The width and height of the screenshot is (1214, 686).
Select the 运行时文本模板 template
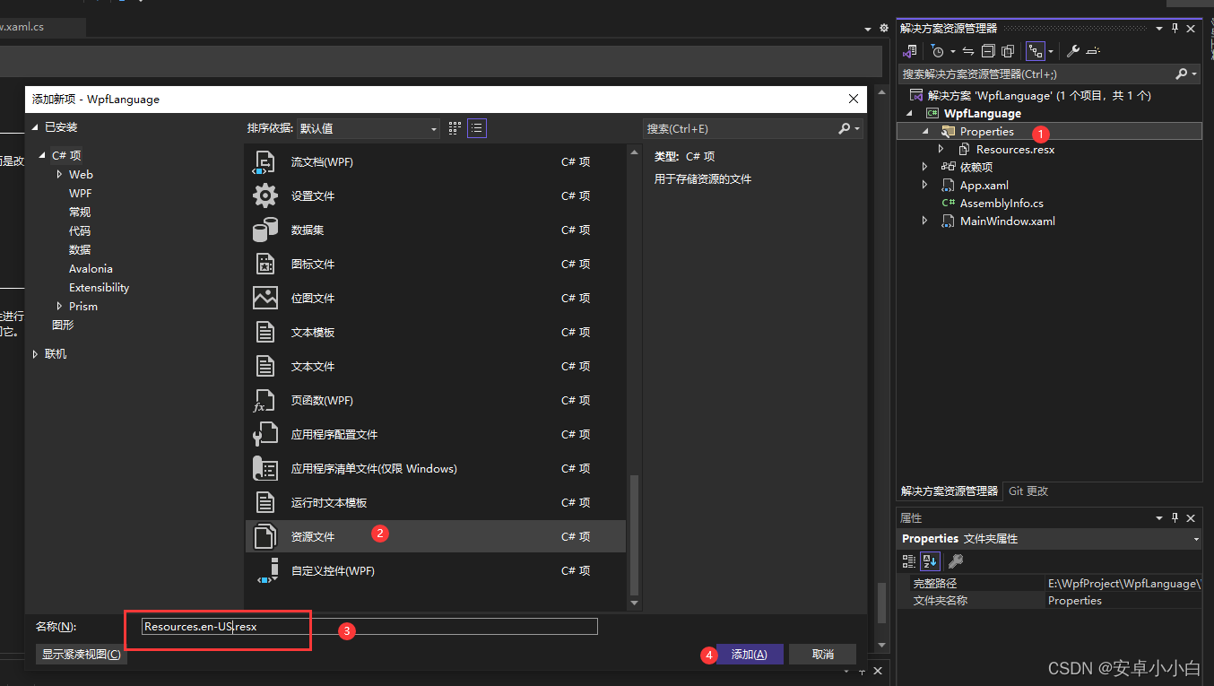[x=435, y=502]
